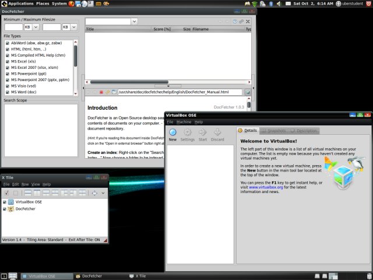Toggle MS Compiled HTML Help checkbox
Screen dimensions: 373x280
tap(8, 55)
